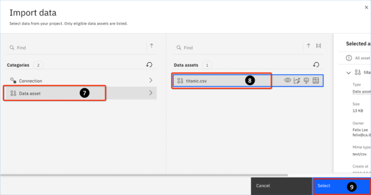This screenshot has height=195, width=371.
Task: Open the chart icon for titanic.csv
Action: click(297, 80)
